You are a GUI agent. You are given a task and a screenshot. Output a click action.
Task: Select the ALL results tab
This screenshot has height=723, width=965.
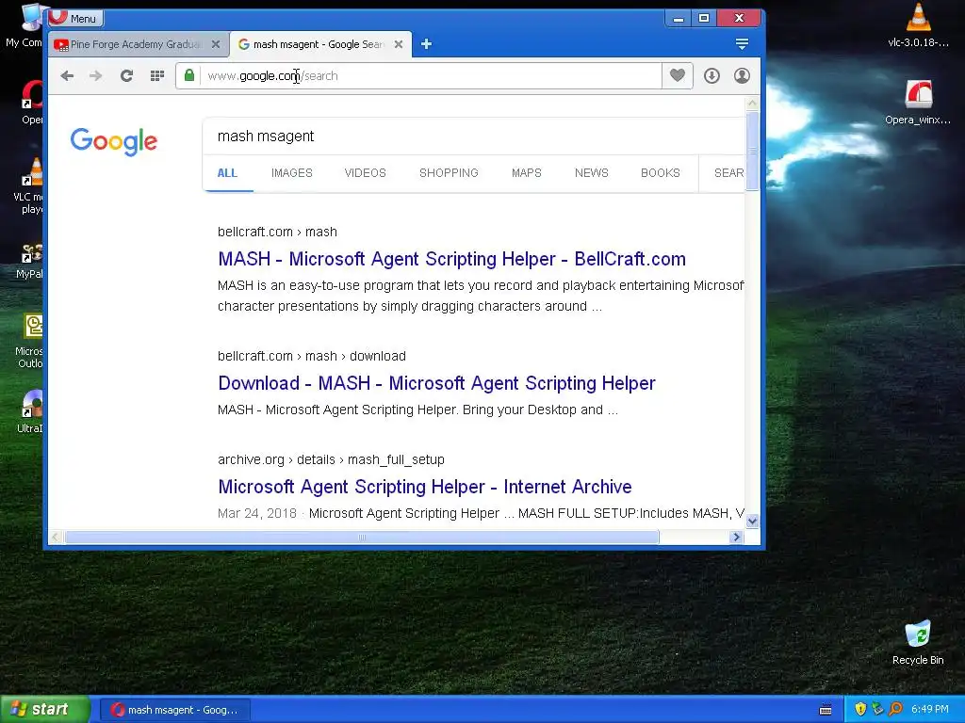[227, 173]
